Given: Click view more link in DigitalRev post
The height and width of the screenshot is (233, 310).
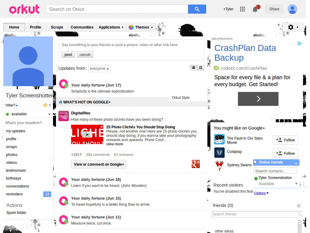Looking at the screenshot, I should pyautogui.click(x=115, y=144).
